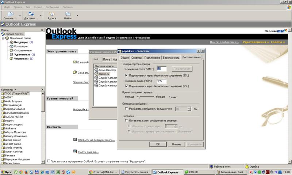Click the Доставить (send/receive) toolbar icon

[x=31, y=14]
